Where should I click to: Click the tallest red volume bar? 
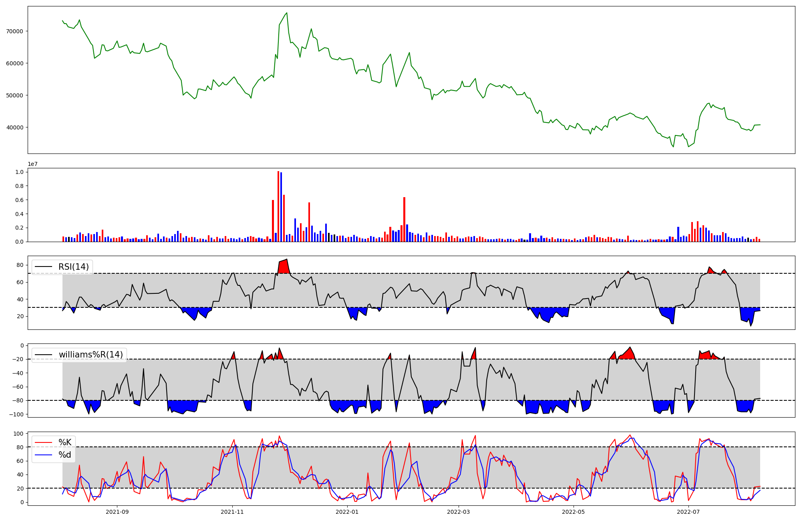coord(278,206)
